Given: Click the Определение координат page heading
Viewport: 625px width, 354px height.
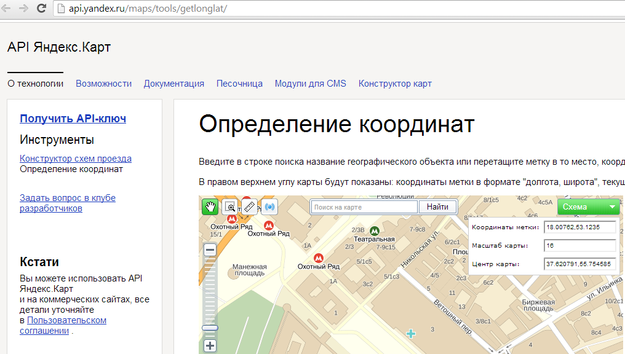Looking at the screenshot, I should [x=336, y=124].
